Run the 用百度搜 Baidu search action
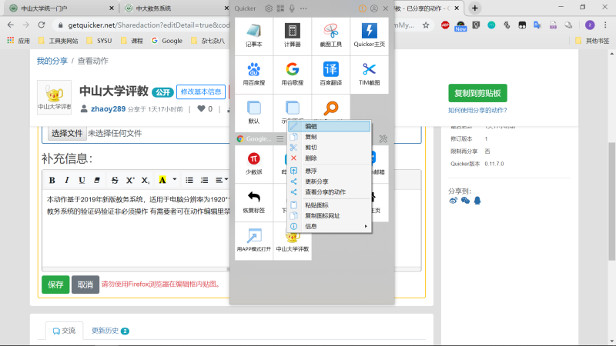 (x=254, y=75)
